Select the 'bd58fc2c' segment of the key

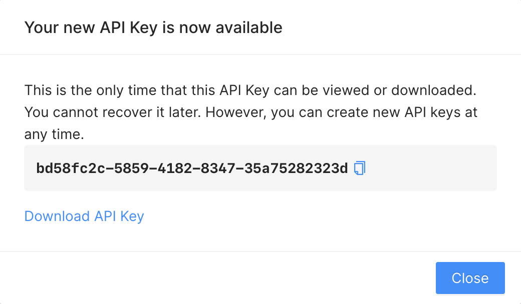[x=71, y=168]
